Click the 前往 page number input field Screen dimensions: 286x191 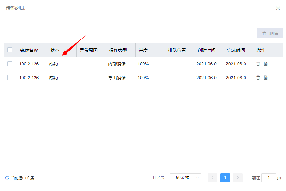[269, 178]
